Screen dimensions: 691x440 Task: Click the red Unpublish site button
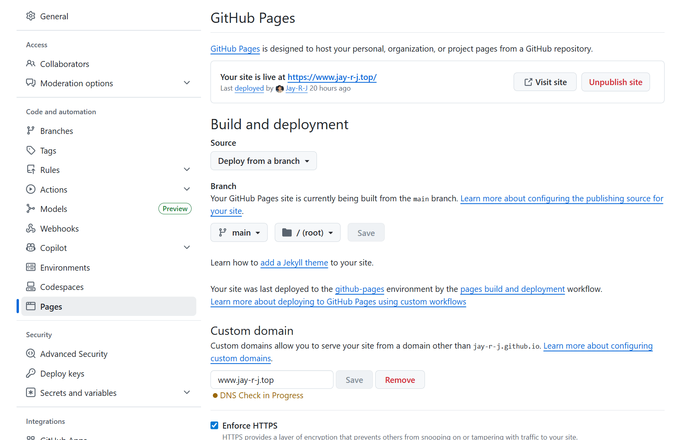point(615,82)
